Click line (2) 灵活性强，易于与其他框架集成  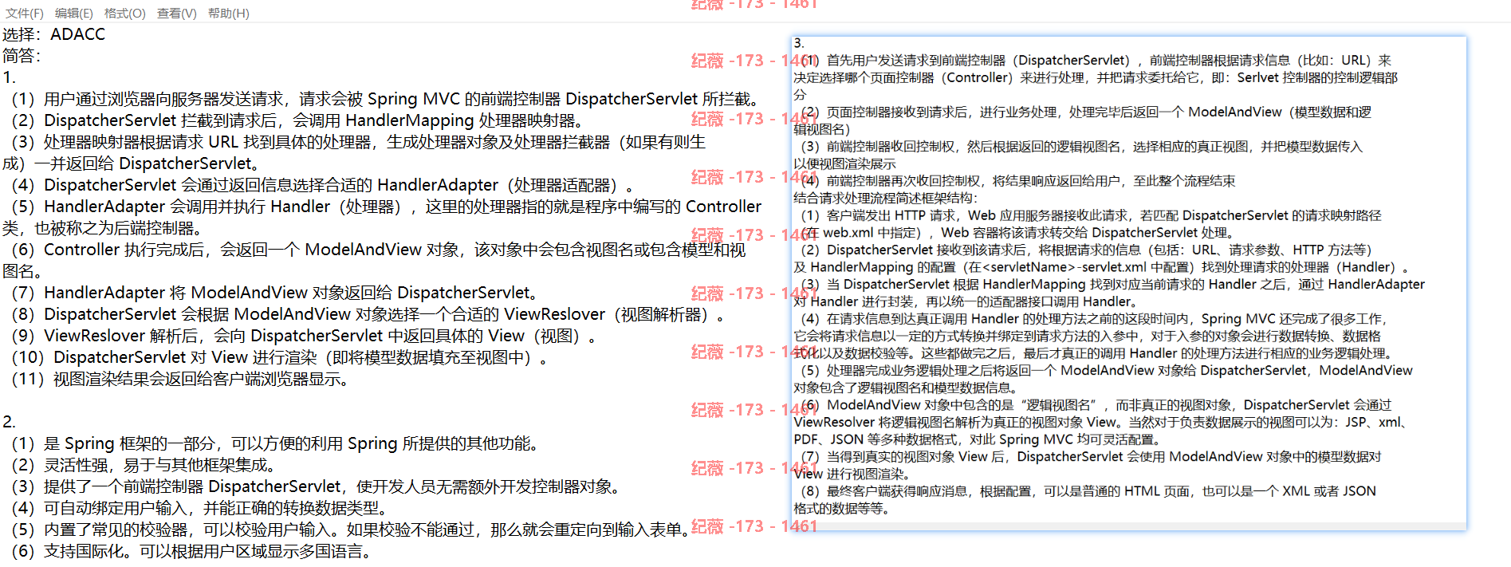click(x=144, y=465)
